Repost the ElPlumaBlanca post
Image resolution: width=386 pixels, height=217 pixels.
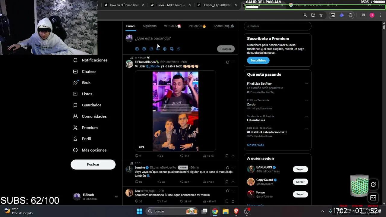pos(160,156)
